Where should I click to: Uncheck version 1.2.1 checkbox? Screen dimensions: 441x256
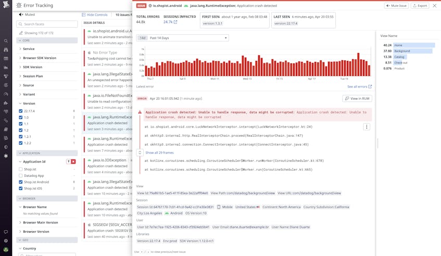pos(20,136)
